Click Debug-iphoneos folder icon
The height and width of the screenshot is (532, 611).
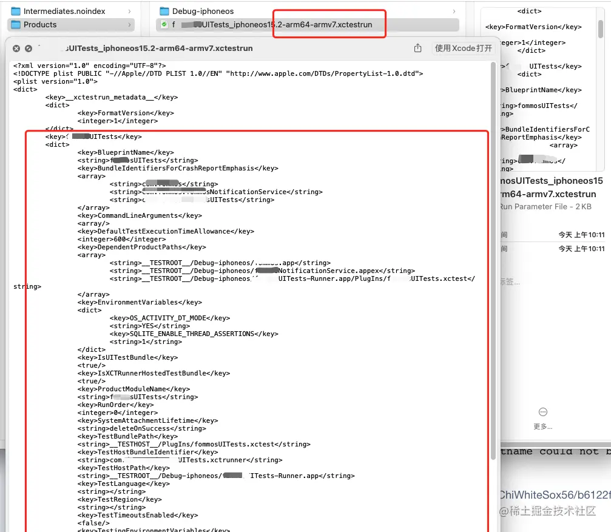(164, 12)
